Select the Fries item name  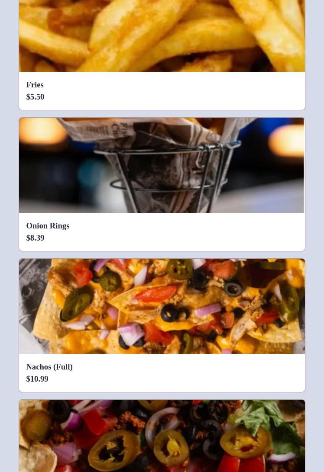click(x=35, y=85)
